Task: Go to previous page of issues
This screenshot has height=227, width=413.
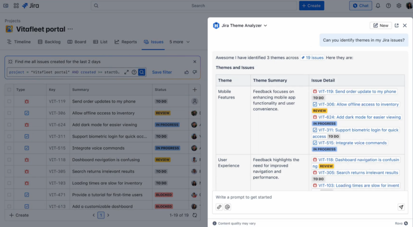Action: (93, 215)
